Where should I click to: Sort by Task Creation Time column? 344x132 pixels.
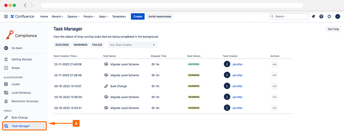click(x=65, y=56)
